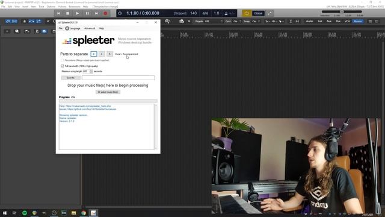
Task: Open the Language menu in SpleeterGUI
Action: tap(73, 28)
